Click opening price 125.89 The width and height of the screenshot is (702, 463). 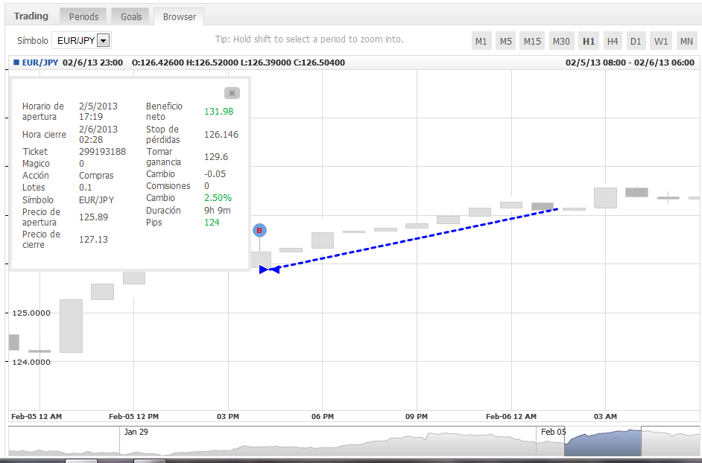[93, 217]
